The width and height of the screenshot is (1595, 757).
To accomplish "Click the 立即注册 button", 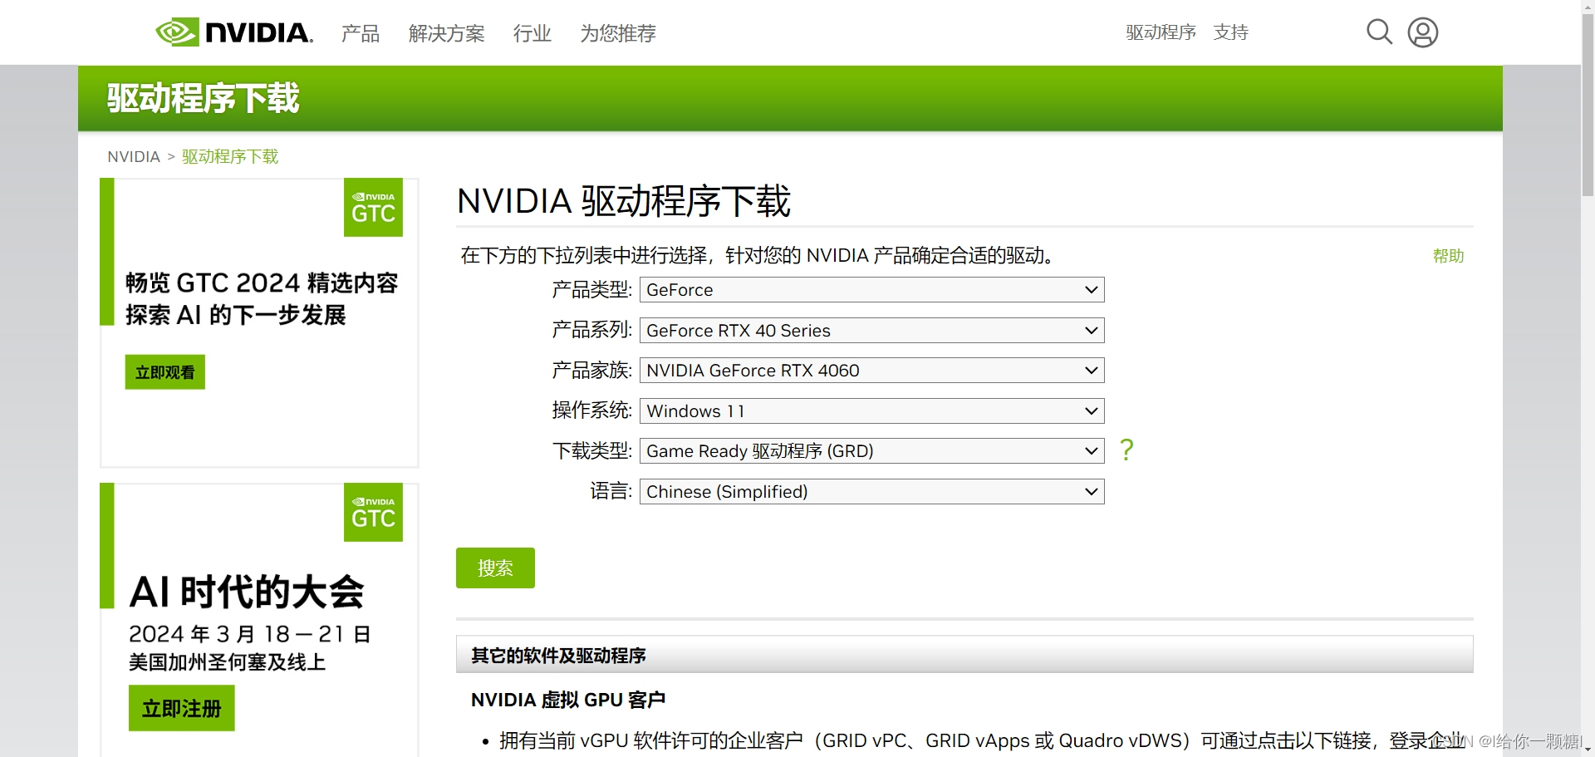I will pyautogui.click(x=182, y=708).
